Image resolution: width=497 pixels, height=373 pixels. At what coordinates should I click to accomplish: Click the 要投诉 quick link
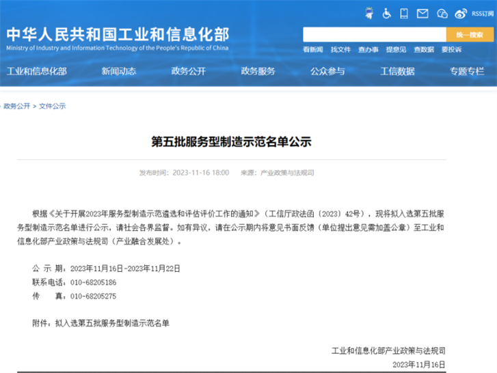coord(451,50)
